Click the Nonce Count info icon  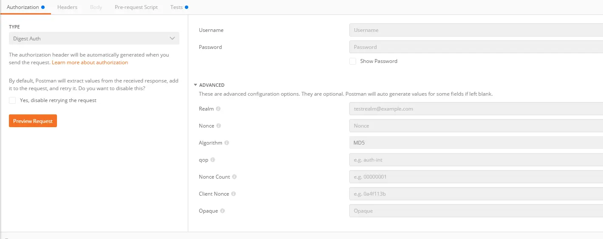pos(235,177)
